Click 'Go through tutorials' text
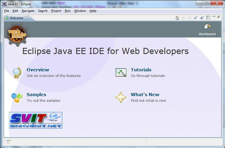 click(148, 75)
